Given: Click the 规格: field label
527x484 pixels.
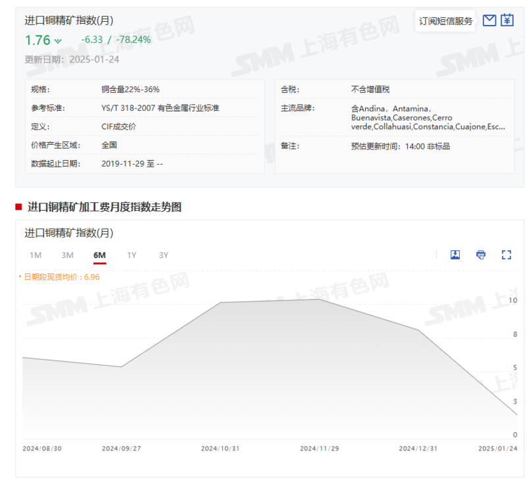Looking at the screenshot, I should pos(40,90).
